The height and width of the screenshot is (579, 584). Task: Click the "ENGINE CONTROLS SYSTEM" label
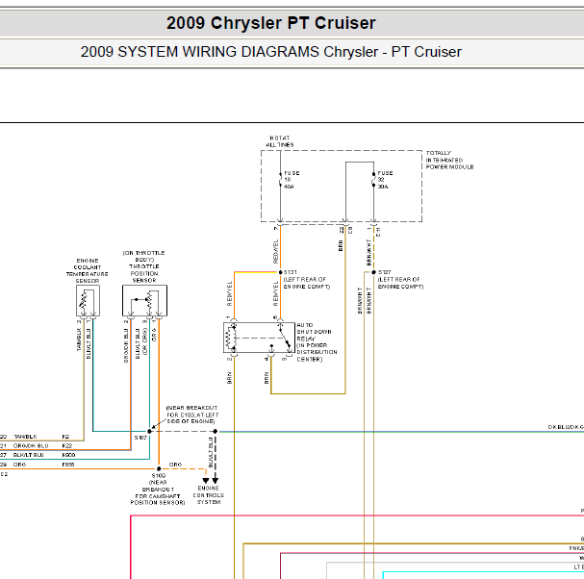209,495
